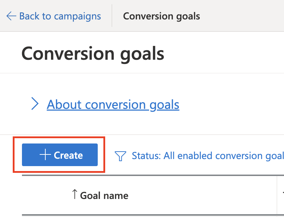Click the large Conversion goals page heading
This screenshot has width=284, height=217.
93,54
